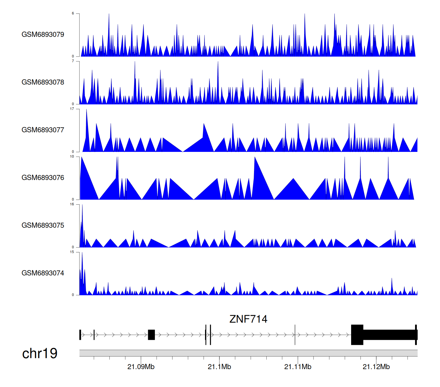The image size is (440, 387).
Task: Click the GSM6893075 sample label
Action: coord(43,225)
